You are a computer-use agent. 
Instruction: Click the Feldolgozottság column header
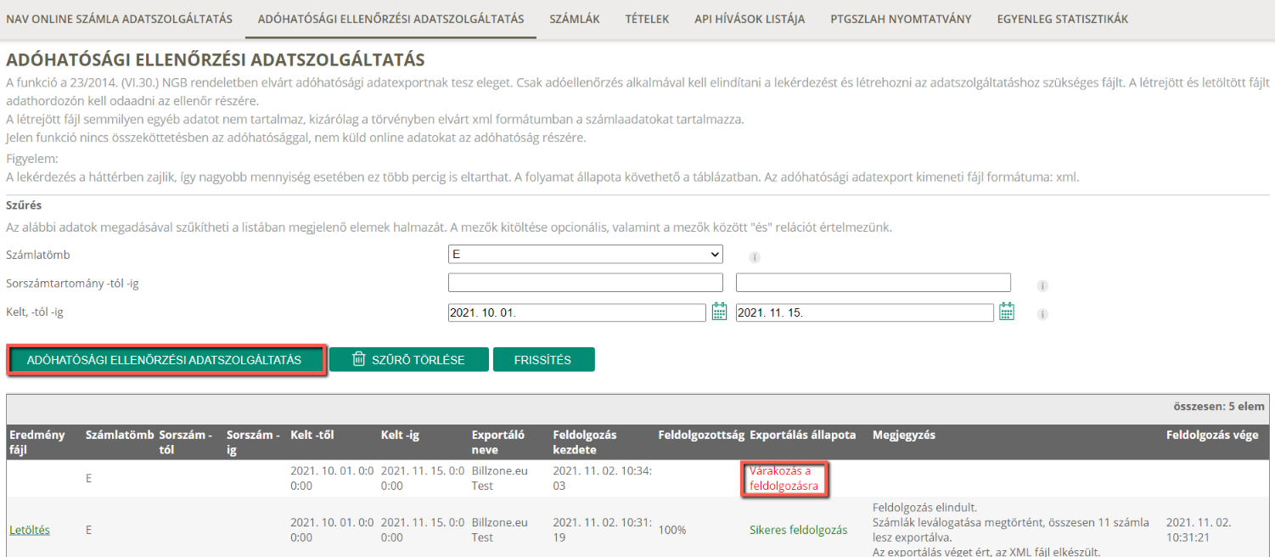(701, 435)
